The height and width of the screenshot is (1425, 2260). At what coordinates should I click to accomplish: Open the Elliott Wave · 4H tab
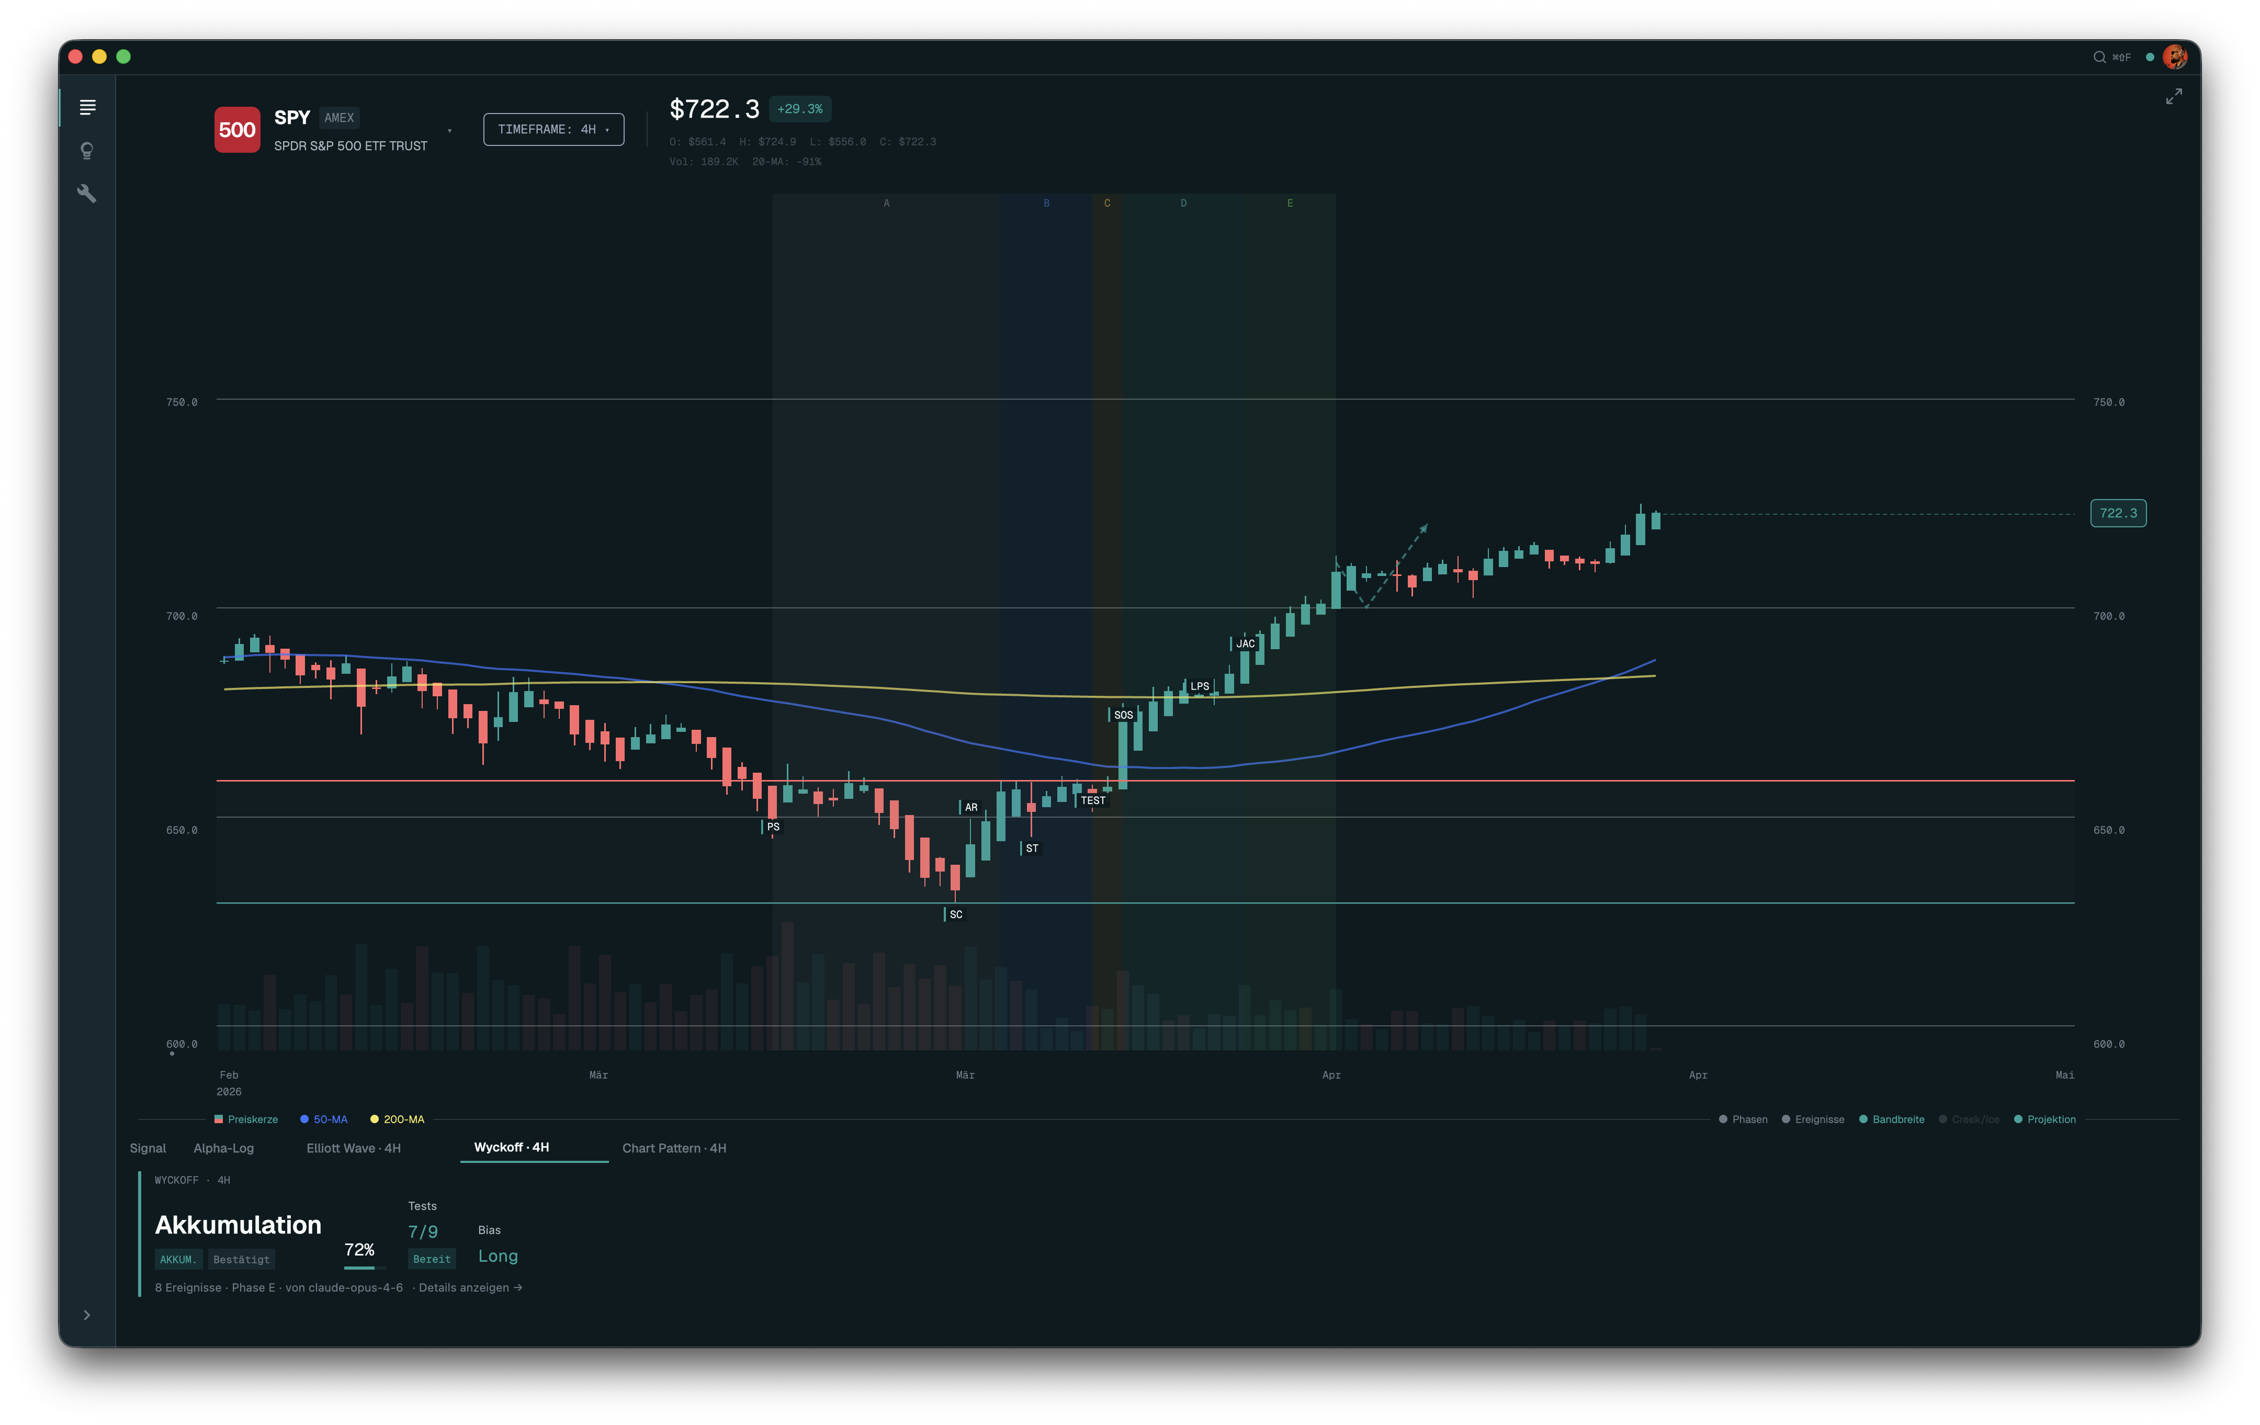point(354,1148)
